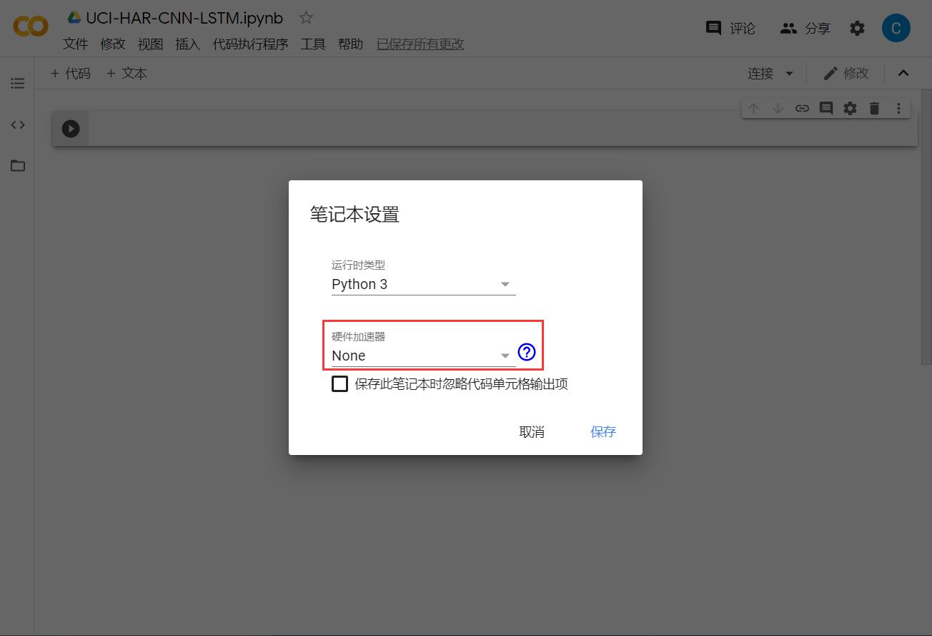Screen dimensions: 932x636
Task: Click the 连接 connect button
Action: pos(760,73)
